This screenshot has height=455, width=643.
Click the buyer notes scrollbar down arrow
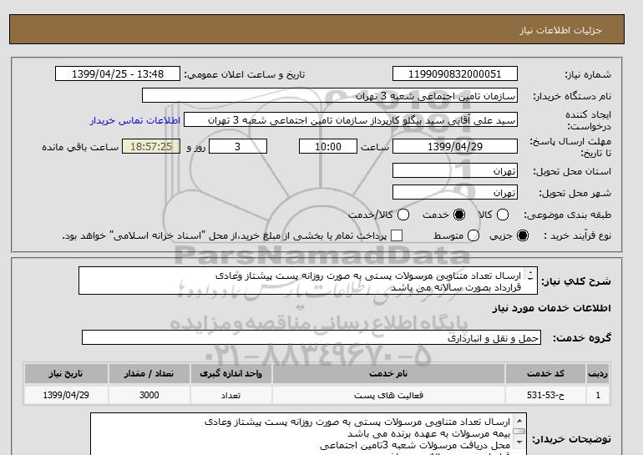coord(519,442)
